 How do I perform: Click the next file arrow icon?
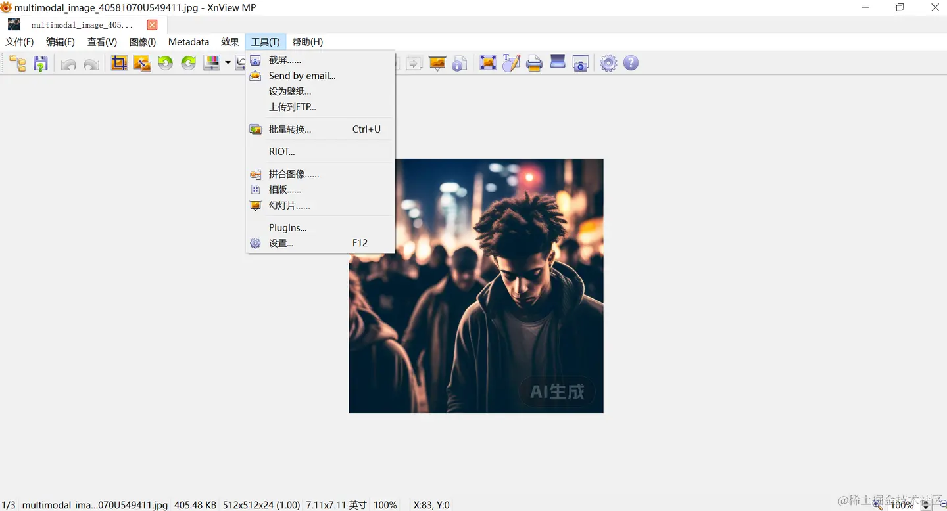pyautogui.click(x=414, y=63)
